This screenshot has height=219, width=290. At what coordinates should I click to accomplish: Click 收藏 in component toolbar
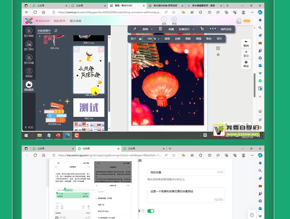[x=171, y=29]
